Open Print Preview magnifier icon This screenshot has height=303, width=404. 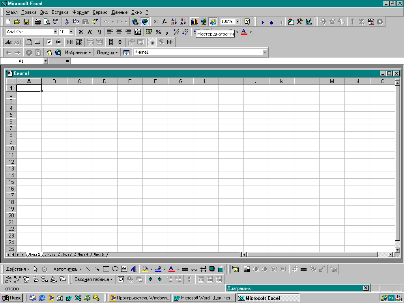(x=47, y=22)
